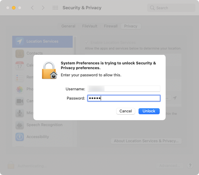Select Location Services arrow icon in sidebar

coord(20,41)
